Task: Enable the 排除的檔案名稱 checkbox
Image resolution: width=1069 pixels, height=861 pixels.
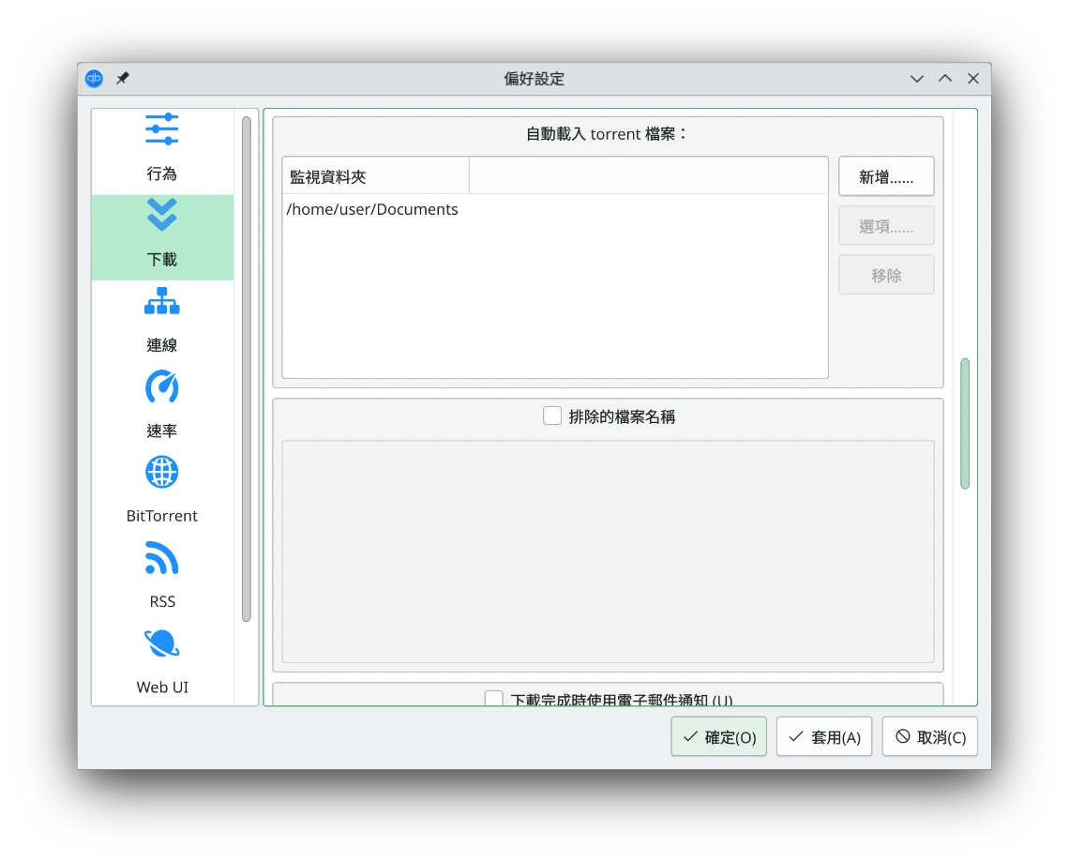Action: click(552, 415)
